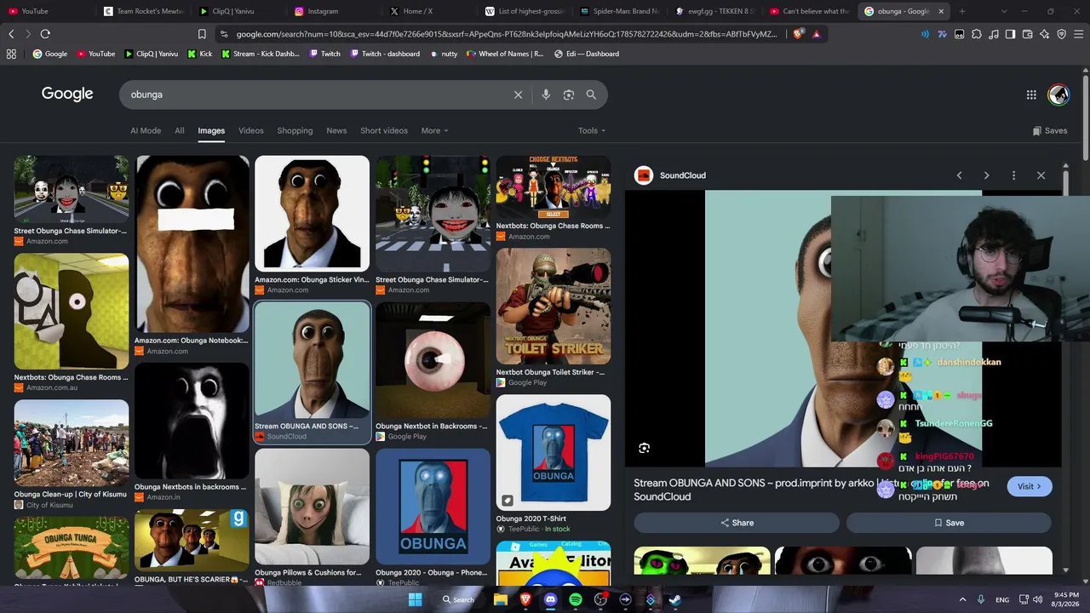Screen dimensions: 1090x613
Task: Close the image preview panel
Action: (1041, 175)
